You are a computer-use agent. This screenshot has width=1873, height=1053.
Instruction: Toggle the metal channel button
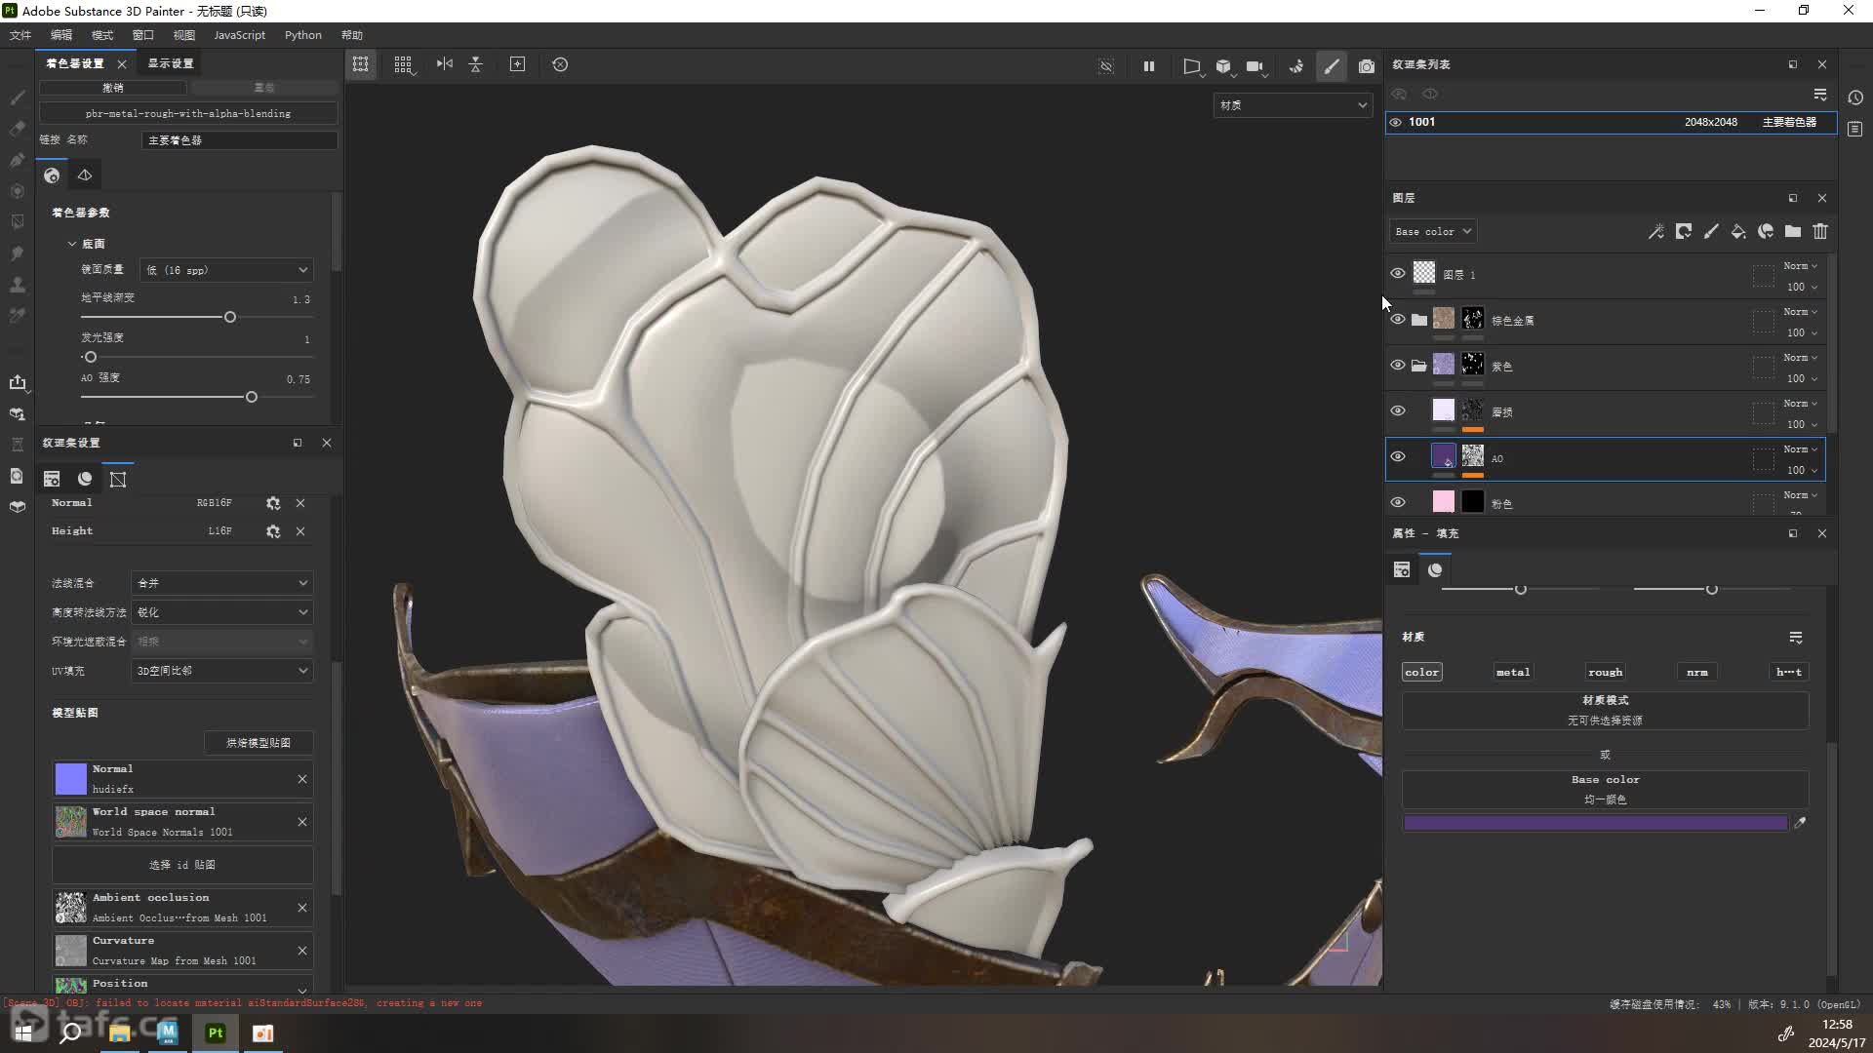(1513, 672)
